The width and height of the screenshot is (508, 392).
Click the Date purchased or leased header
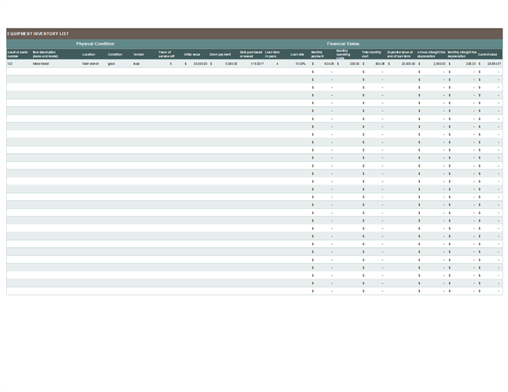251,54
